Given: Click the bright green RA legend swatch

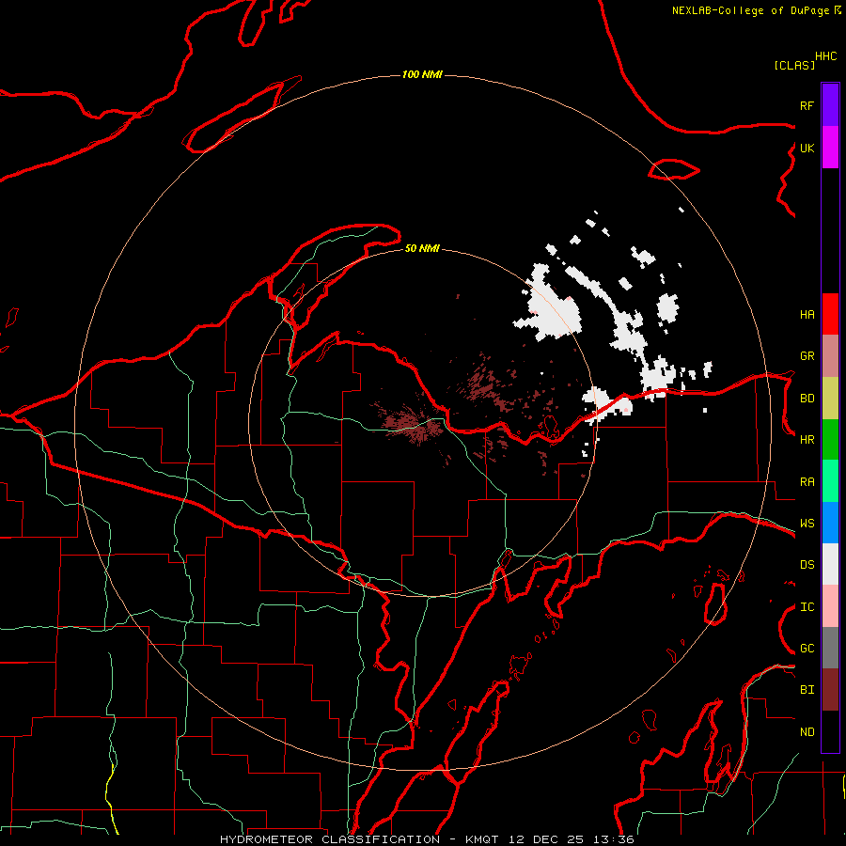Looking at the screenshot, I should [x=830, y=481].
